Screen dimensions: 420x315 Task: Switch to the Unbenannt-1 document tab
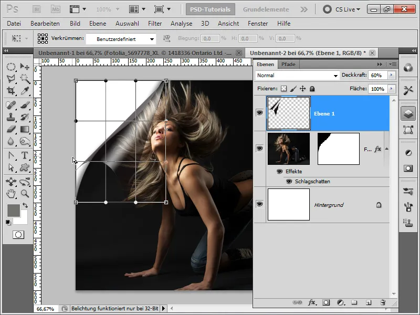135,53
